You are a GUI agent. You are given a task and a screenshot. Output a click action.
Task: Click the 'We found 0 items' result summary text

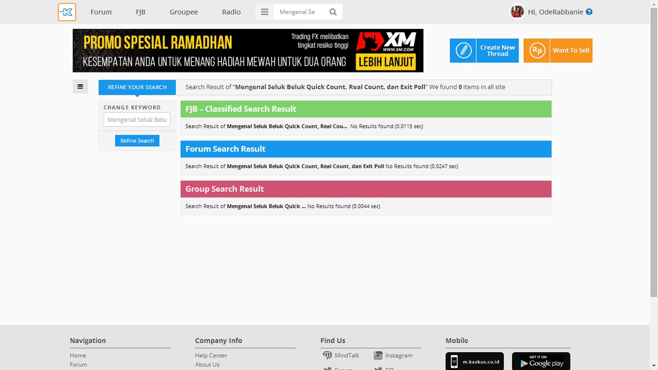click(467, 87)
